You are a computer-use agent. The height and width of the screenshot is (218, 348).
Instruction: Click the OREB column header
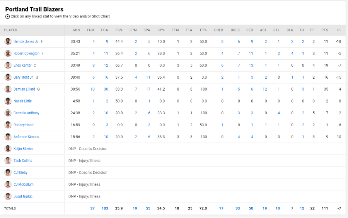[218, 30]
